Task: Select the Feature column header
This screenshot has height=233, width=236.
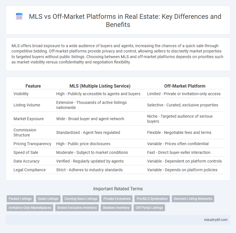Action: click(33, 86)
